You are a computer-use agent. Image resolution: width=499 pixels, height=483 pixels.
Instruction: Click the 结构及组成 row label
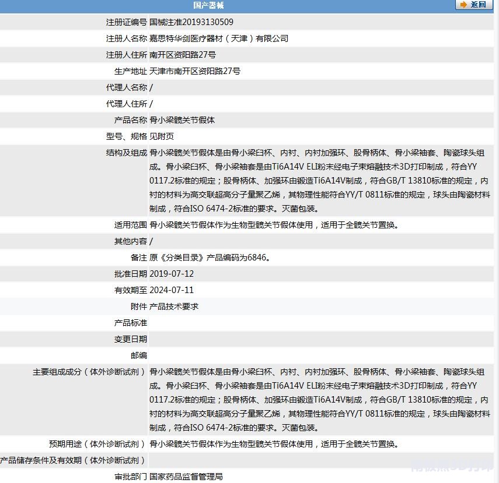tap(127, 153)
